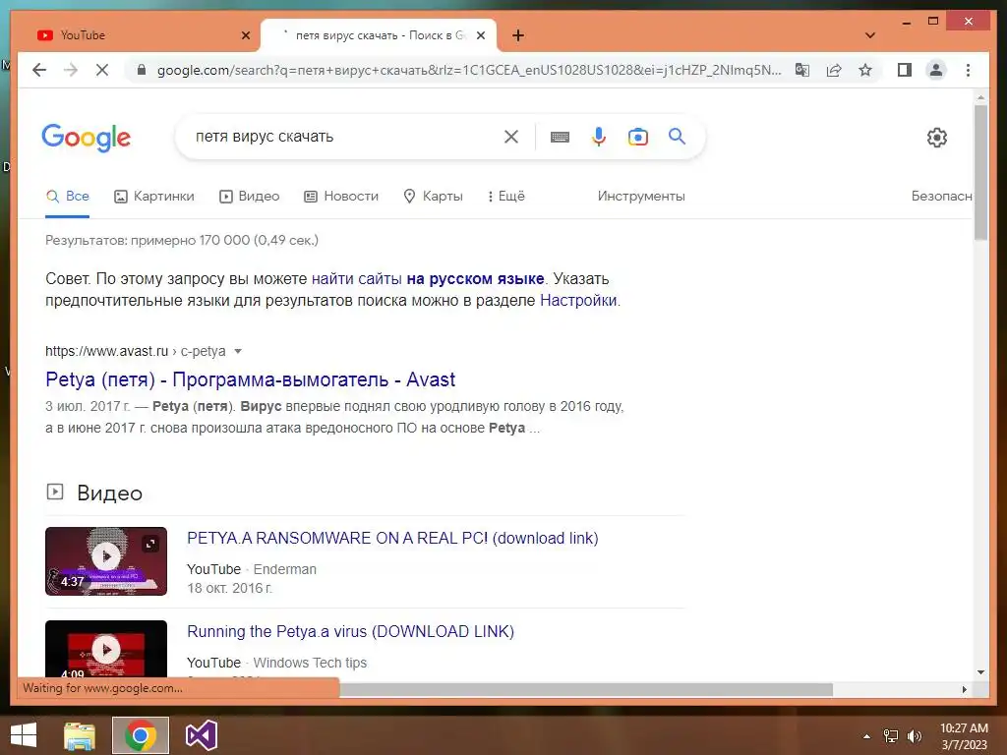Click the vertical scrollbar thumb

pyautogui.click(x=980, y=172)
